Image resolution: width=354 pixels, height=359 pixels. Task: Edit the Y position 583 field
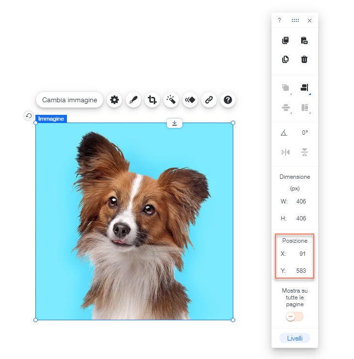[301, 271]
